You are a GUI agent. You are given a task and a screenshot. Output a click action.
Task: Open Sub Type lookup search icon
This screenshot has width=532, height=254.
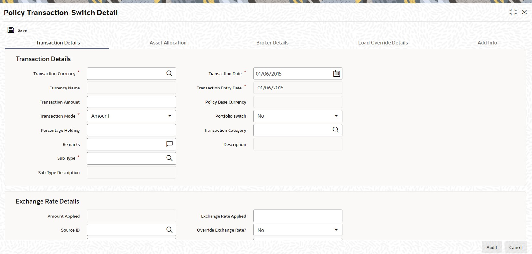point(169,158)
